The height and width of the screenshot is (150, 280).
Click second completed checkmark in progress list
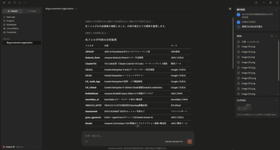click(x=238, y=22)
